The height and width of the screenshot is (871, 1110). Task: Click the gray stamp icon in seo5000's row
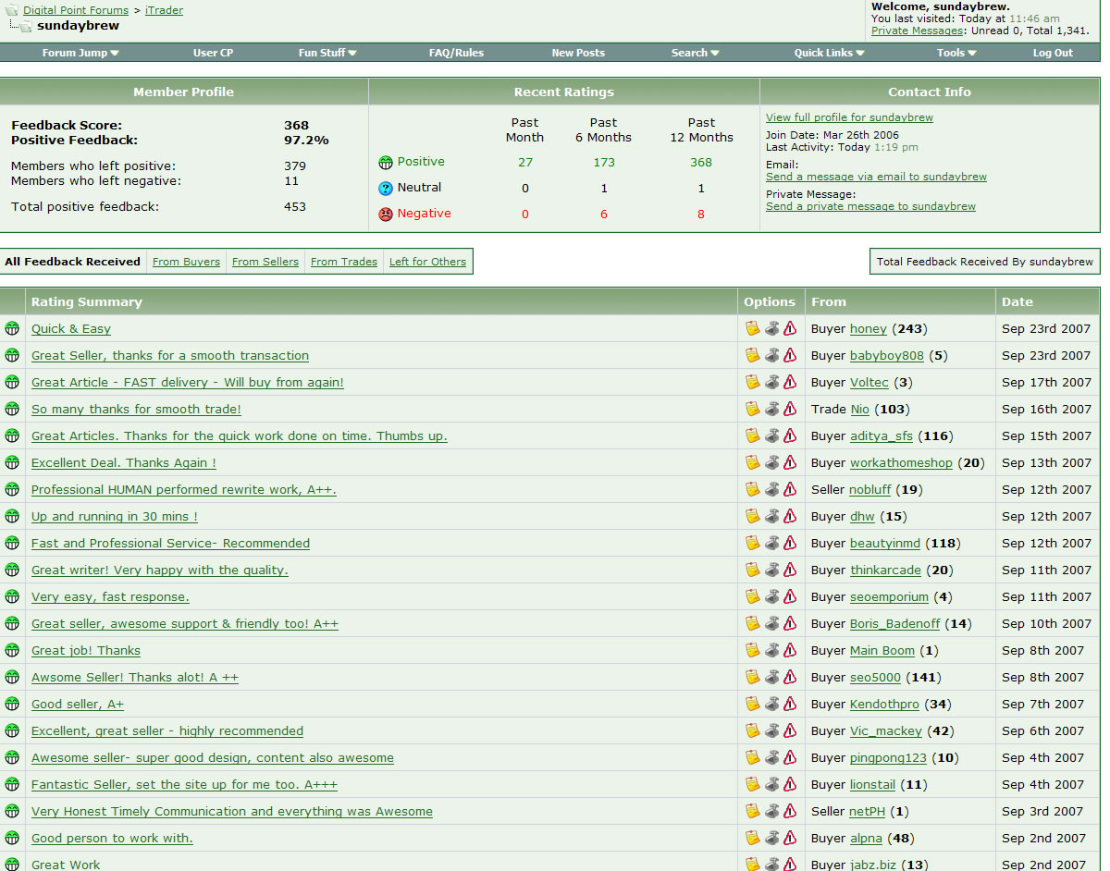pyautogui.click(x=771, y=677)
